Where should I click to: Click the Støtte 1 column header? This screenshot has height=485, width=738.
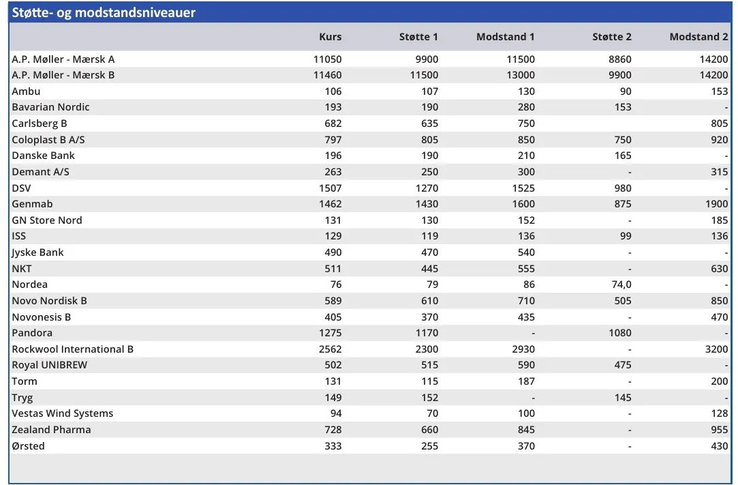click(418, 37)
